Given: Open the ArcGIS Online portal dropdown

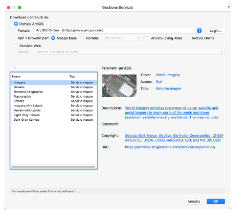Looking at the screenshot, I should (x=118, y=30).
